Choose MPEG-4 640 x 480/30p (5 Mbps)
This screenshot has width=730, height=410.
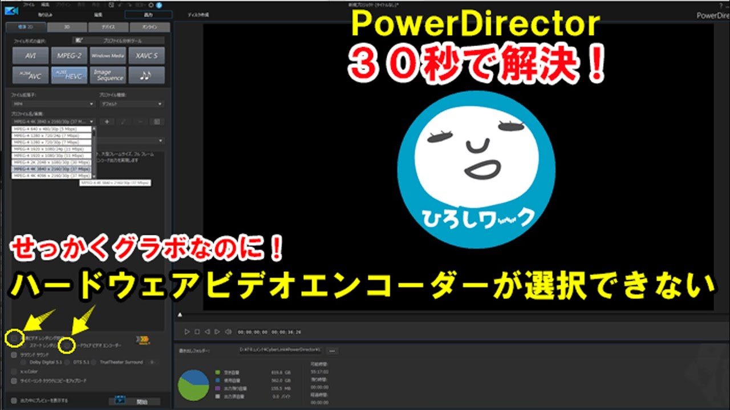pos(51,129)
